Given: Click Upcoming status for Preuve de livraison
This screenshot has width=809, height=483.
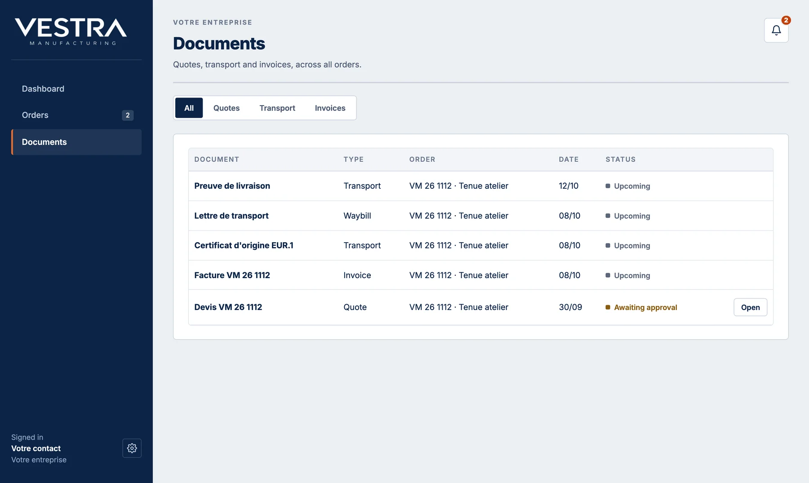Looking at the screenshot, I should click(x=628, y=186).
